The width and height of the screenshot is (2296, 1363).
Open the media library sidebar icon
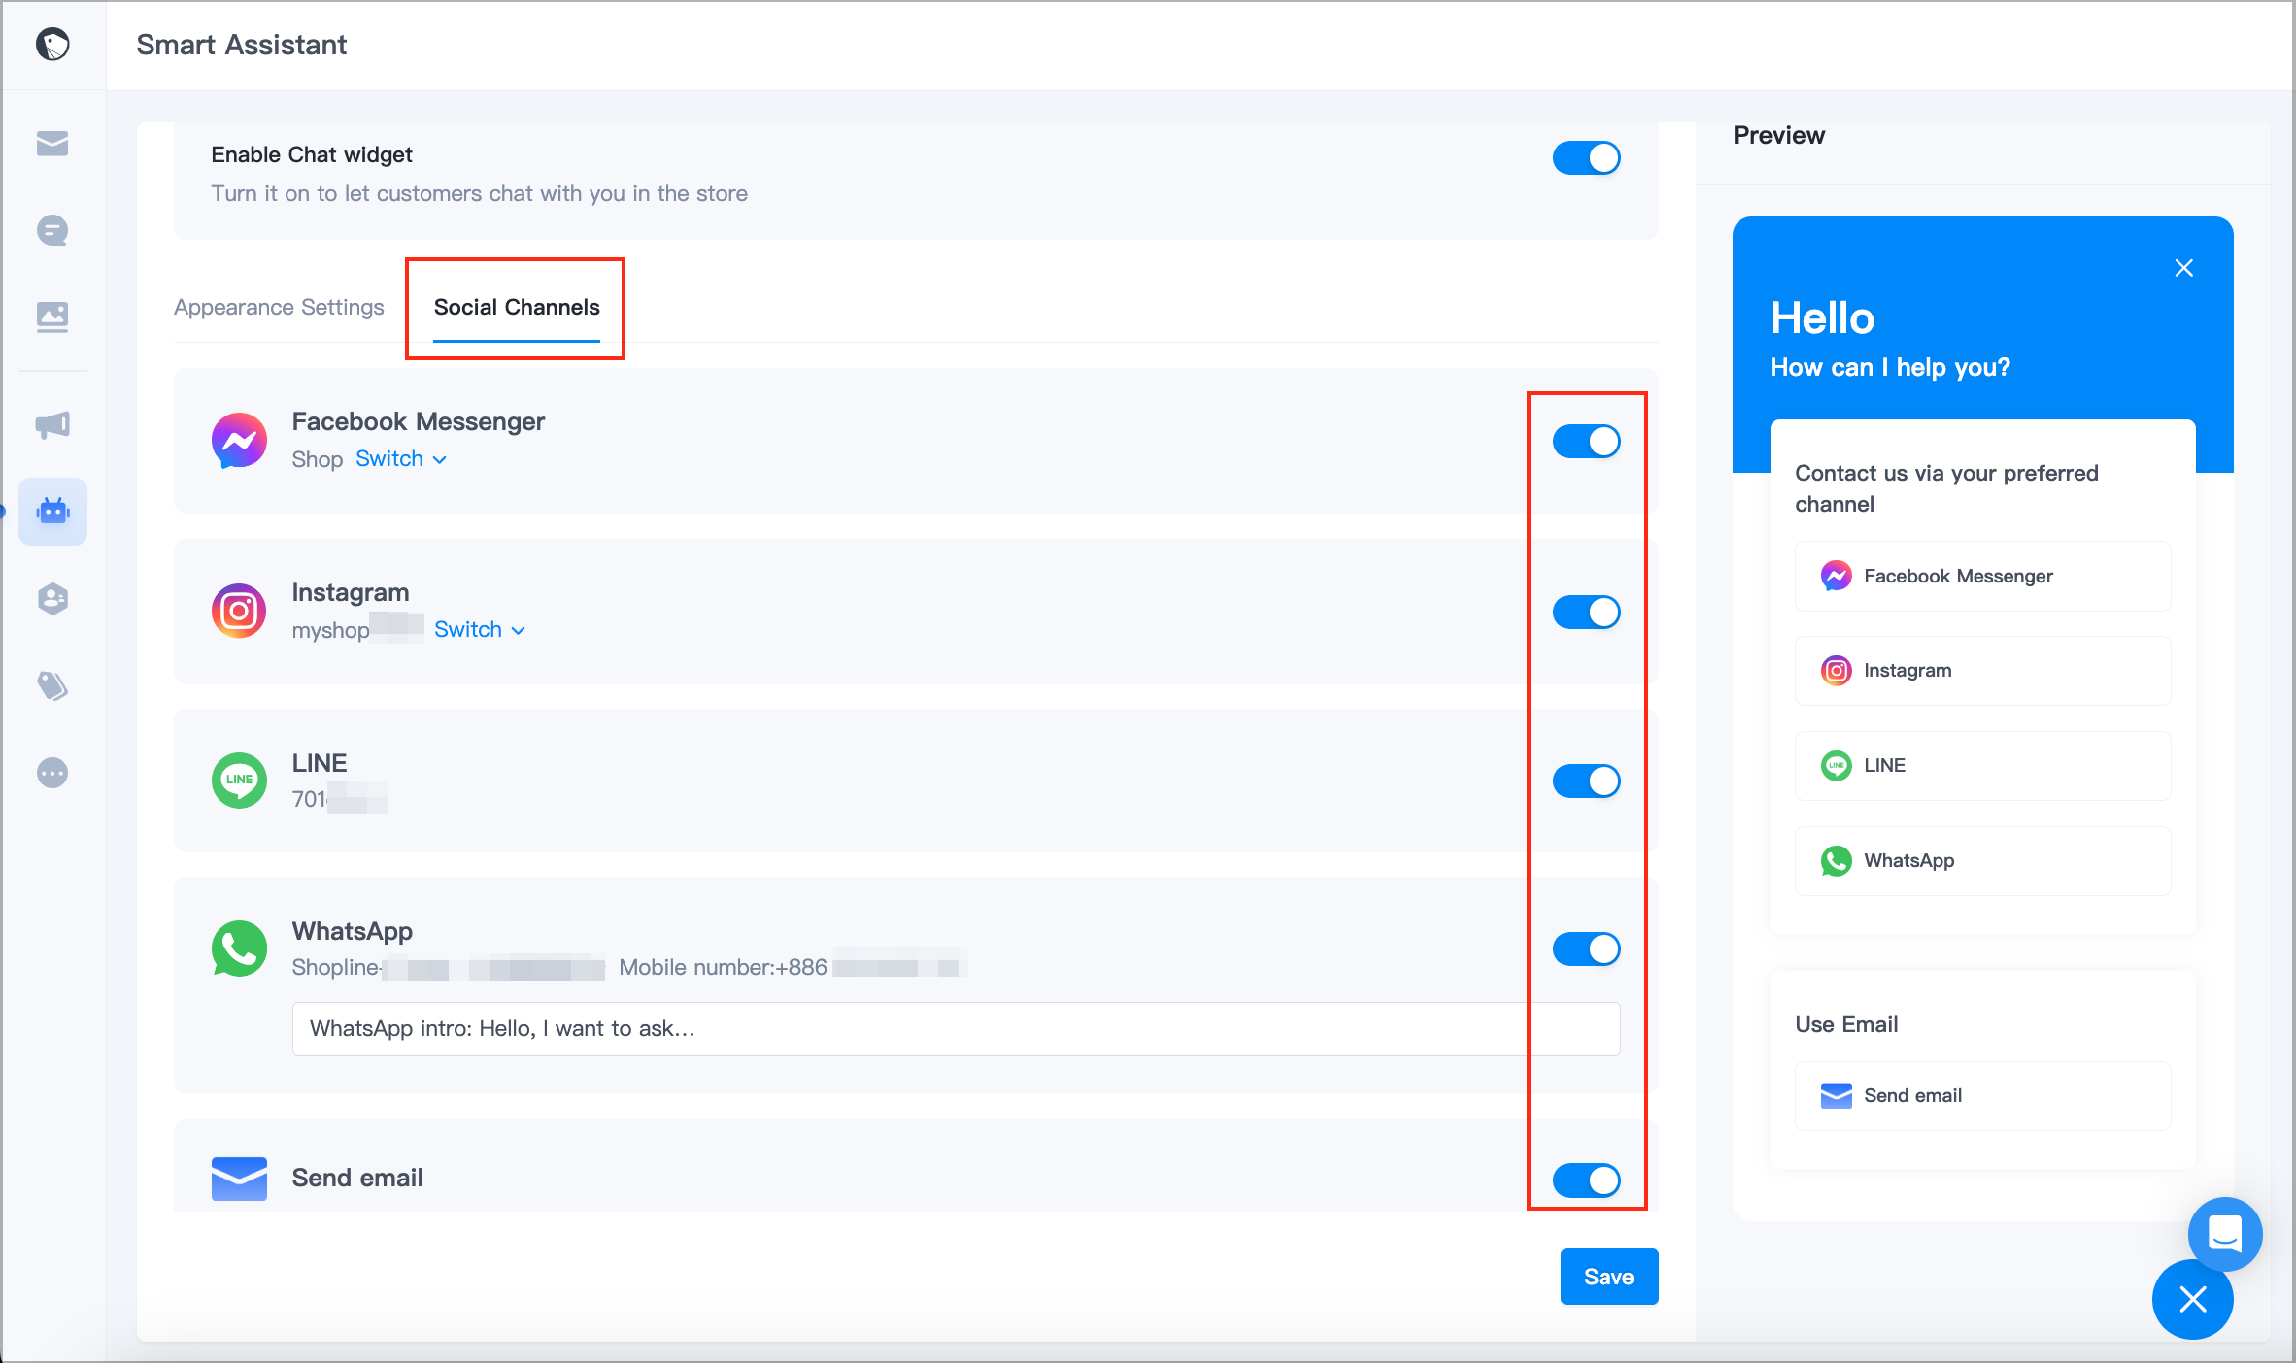[x=52, y=316]
